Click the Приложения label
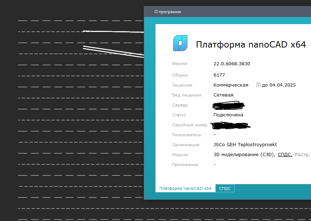The height and width of the screenshot is (221, 311). click(x=185, y=165)
